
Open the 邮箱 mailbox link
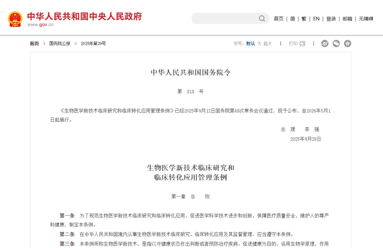click(348, 19)
